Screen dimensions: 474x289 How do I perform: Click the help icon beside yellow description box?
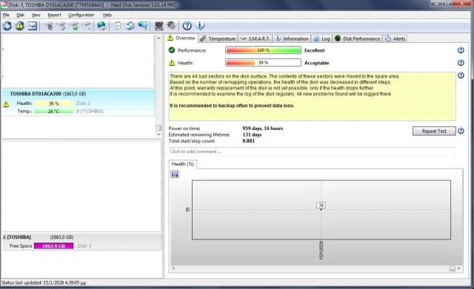pyautogui.click(x=461, y=75)
